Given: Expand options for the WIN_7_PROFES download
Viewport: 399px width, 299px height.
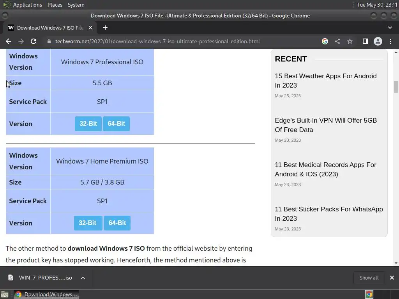Looking at the screenshot, I should [83, 278].
